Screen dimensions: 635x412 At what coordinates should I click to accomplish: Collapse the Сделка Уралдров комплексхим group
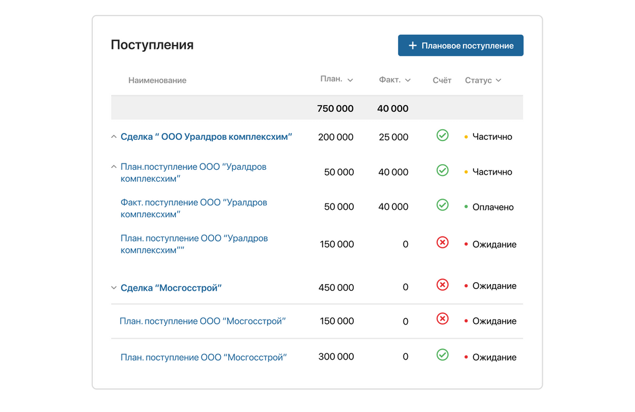[x=114, y=135]
